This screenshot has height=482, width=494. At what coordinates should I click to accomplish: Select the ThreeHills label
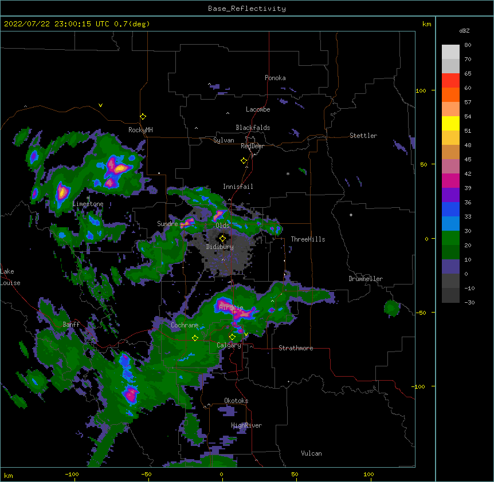point(308,239)
